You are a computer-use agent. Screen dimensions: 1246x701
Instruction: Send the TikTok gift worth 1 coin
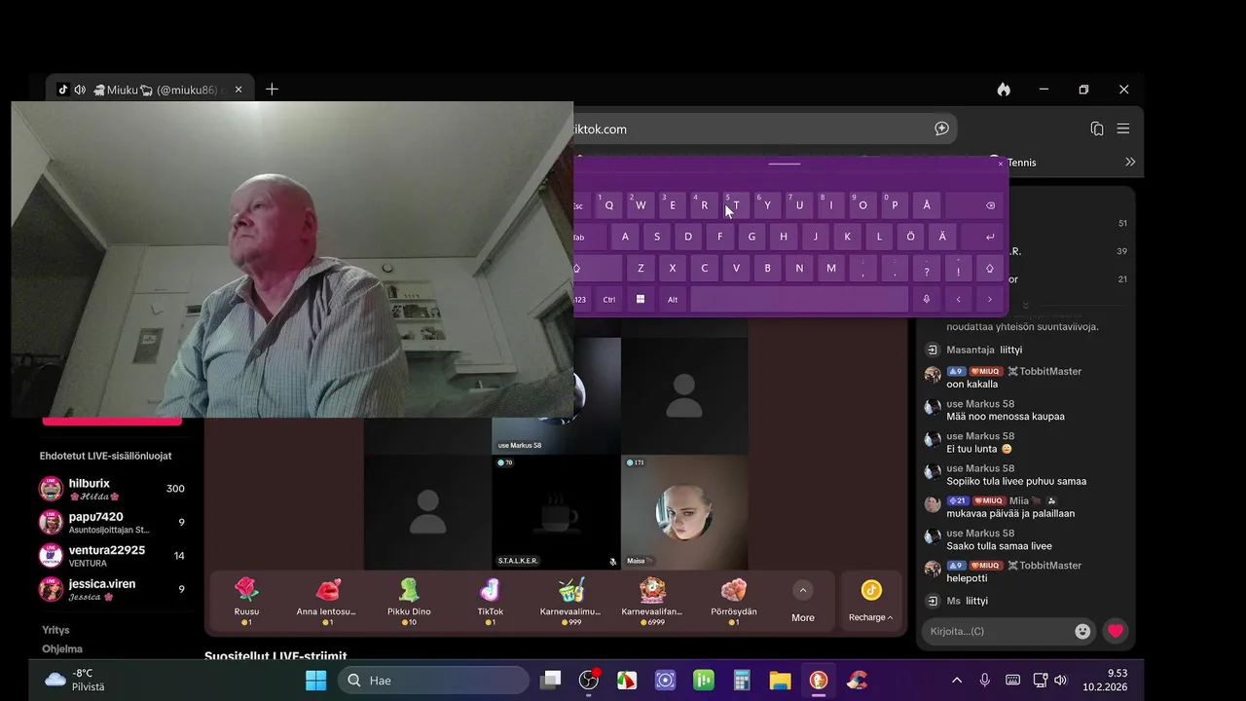pyautogui.click(x=490, y=600)
